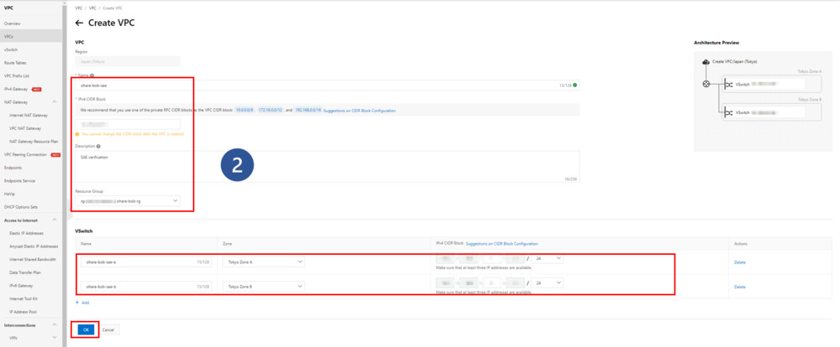Open Data Transfer Plan in the sidebar

coord(25,272)
